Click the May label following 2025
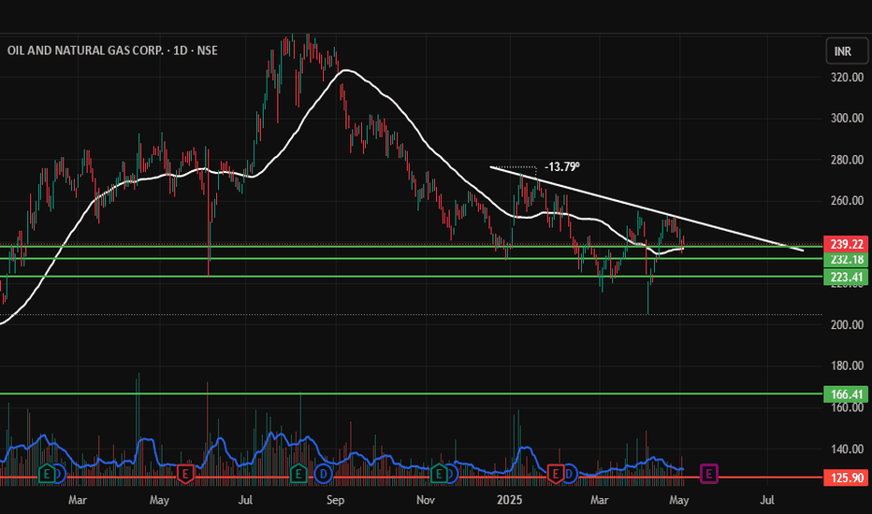 (x=679, y=500)
